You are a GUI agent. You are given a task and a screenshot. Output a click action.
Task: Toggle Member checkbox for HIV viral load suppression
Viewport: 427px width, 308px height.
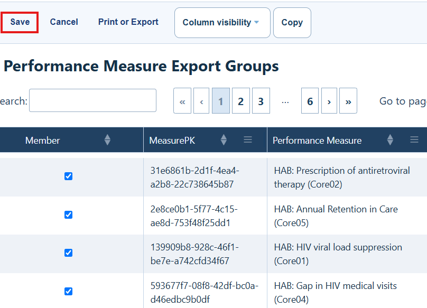[68, 253]
